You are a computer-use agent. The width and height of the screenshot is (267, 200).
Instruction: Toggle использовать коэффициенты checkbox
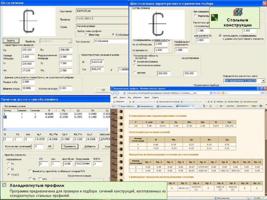tap(220, 35)
